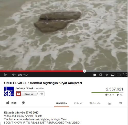Toggle annotations info circle icon
The width and height of the screenshot is (128, 125).
click(107, 75)
